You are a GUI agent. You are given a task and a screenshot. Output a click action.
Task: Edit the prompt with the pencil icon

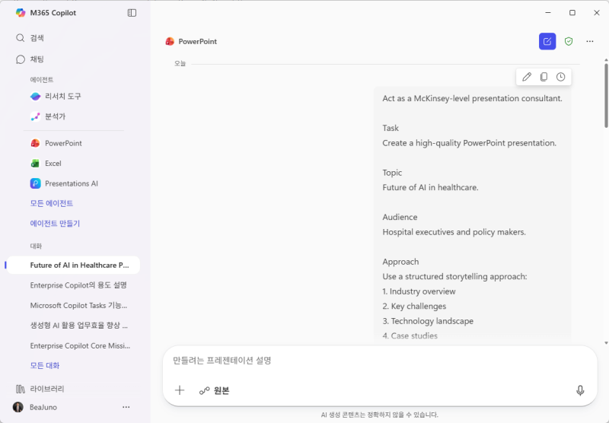(527, 77)
